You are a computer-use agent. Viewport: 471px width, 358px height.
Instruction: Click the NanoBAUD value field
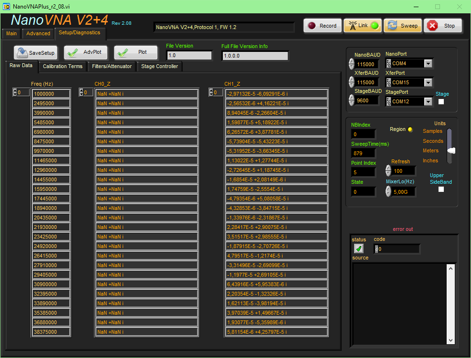click(x=367, y=64)
